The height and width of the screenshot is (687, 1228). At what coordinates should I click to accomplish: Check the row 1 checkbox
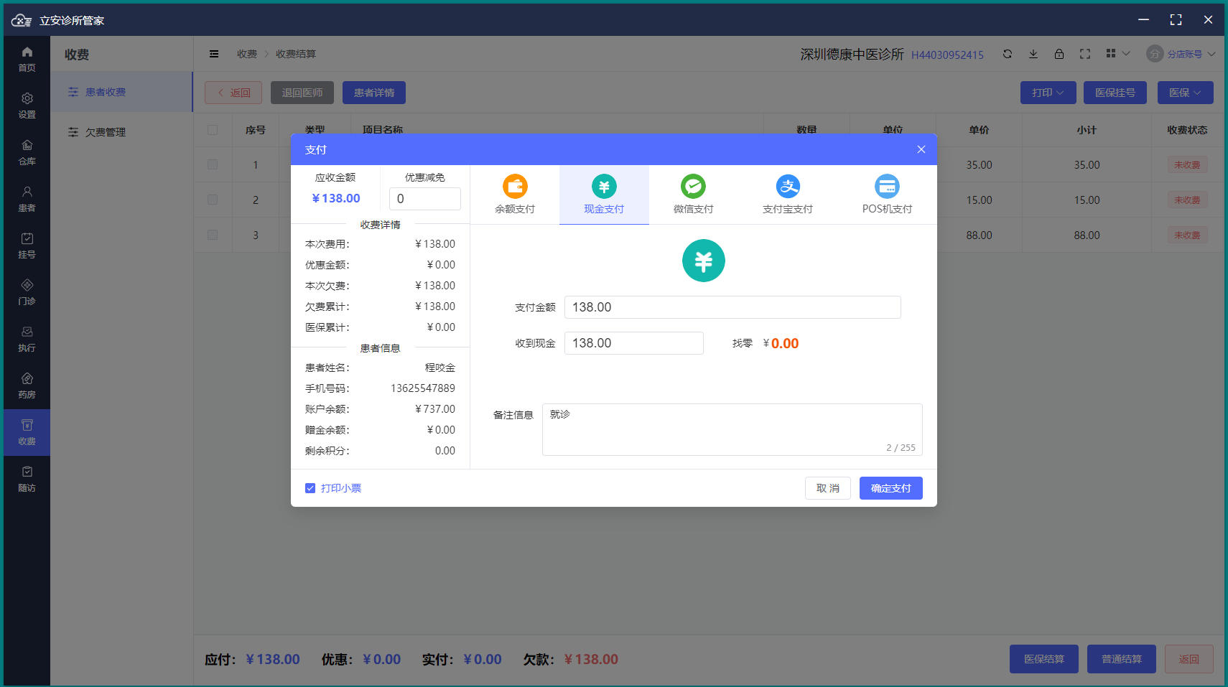[x=213, y=164]
